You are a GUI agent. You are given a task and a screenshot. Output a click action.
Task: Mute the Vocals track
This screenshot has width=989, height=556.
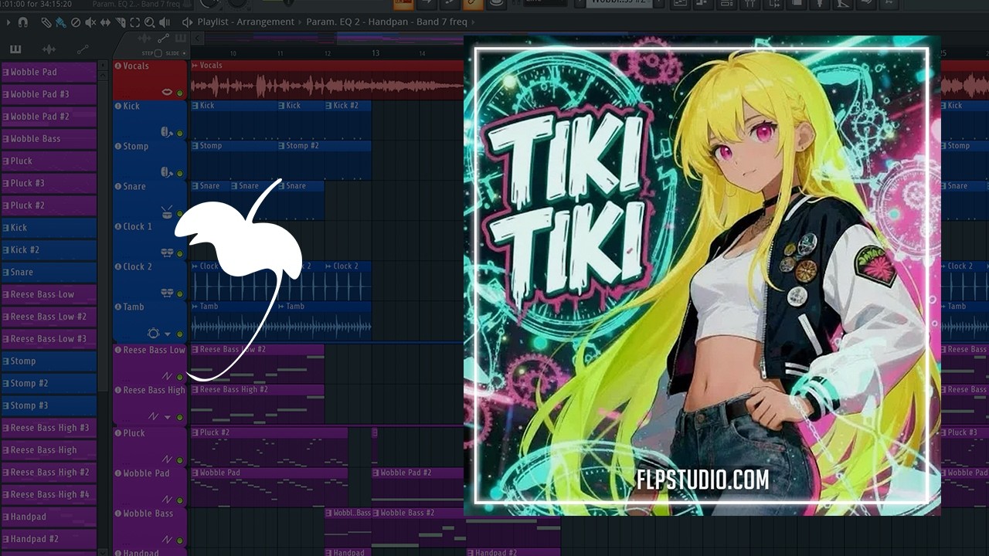[180, 93]
